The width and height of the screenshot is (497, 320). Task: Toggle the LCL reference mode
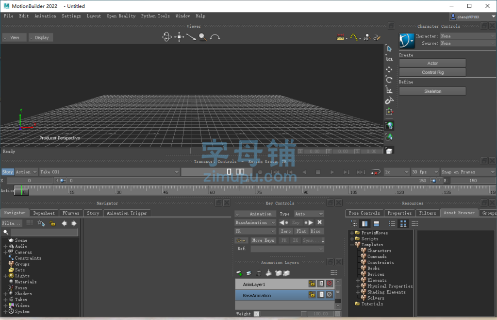tap(389, 59)
